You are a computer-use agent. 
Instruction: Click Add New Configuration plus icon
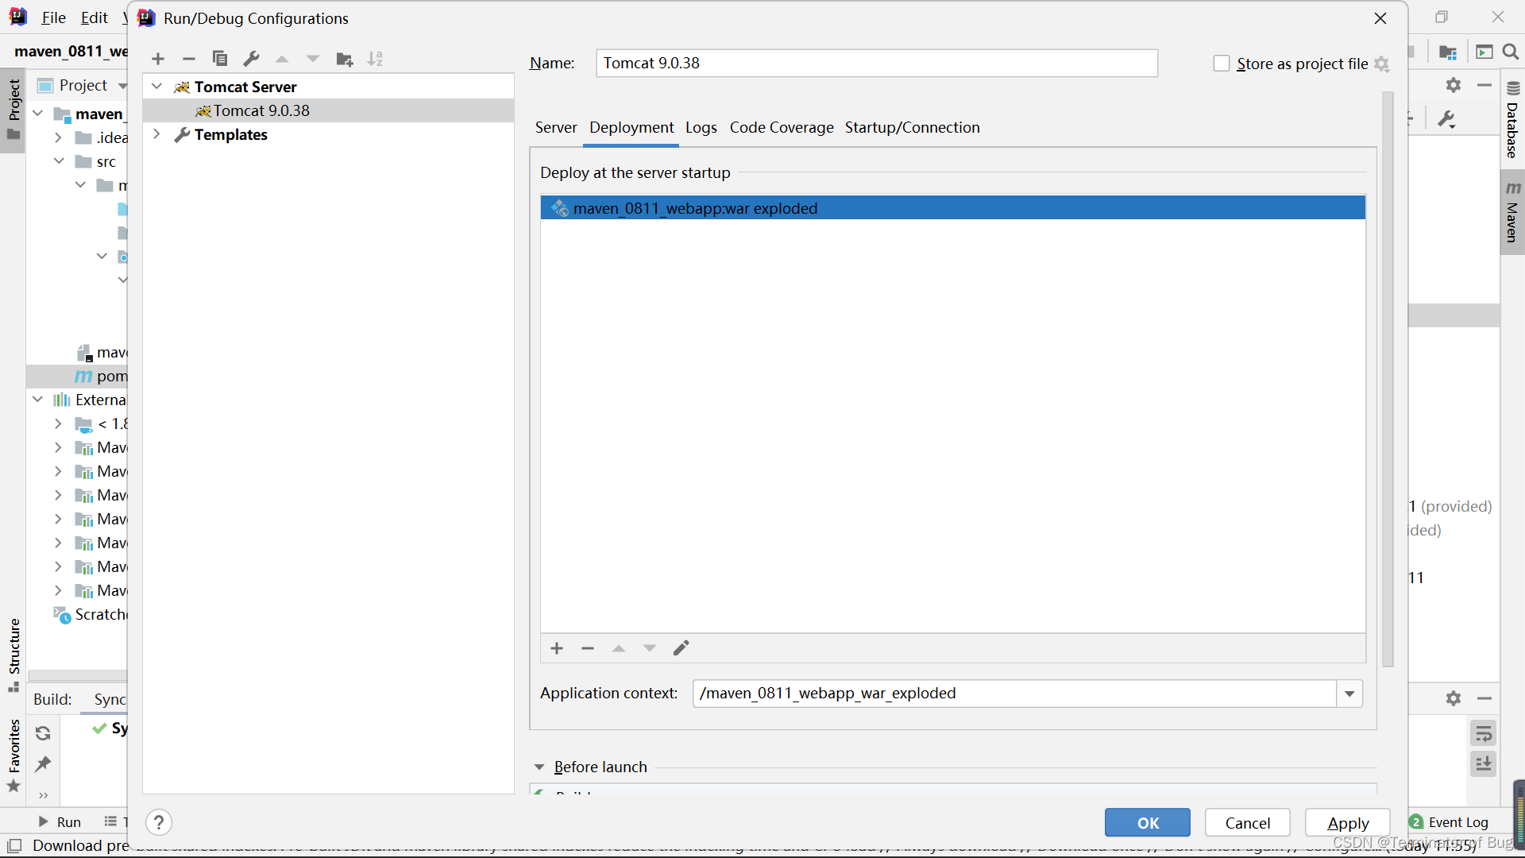(x=158, y=59)
